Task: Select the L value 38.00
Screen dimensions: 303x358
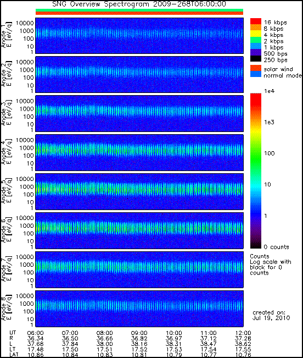Action: [105, 344]
